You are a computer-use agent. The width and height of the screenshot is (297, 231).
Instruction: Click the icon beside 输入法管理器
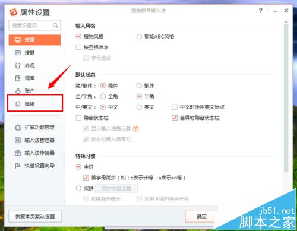point(18,140)
